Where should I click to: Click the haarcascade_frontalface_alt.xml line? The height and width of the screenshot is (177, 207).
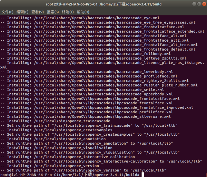click(x=93, y=36)
